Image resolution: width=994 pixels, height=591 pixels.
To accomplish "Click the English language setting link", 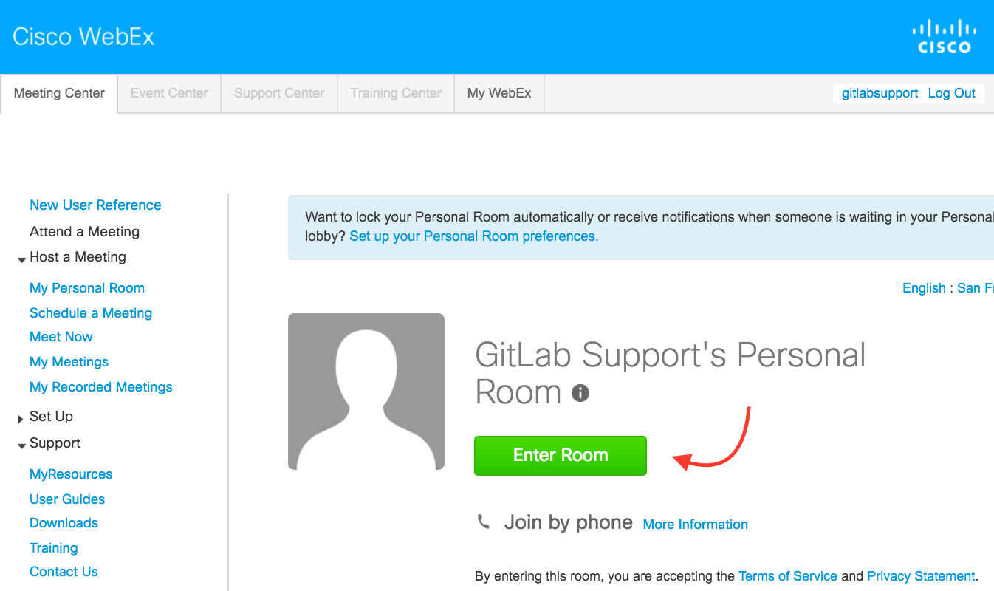I will (x=924, y=287).
